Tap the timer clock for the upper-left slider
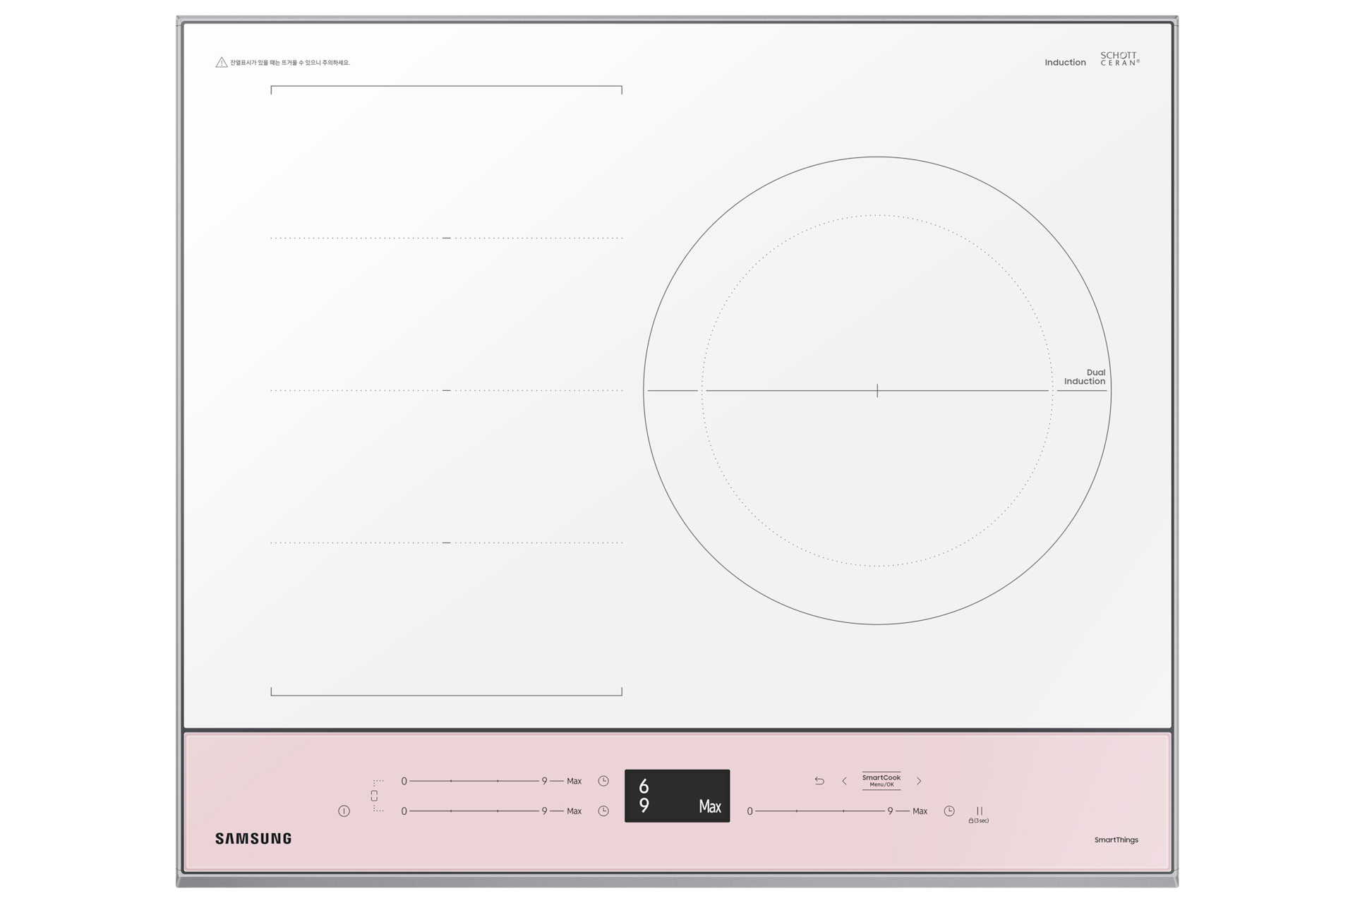Viewport: 1355px width, 903px height. 603,781
